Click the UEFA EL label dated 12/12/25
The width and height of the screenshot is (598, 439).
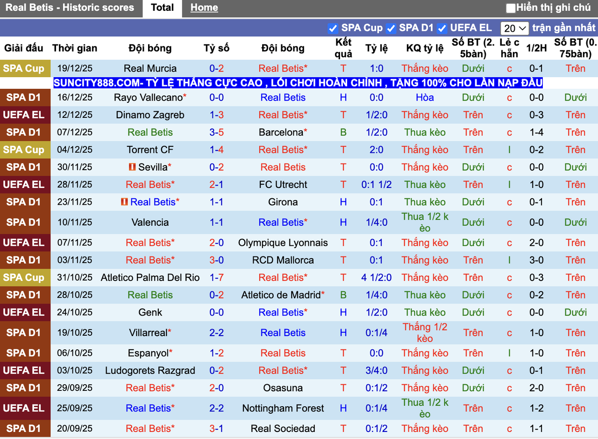(24, 115)
